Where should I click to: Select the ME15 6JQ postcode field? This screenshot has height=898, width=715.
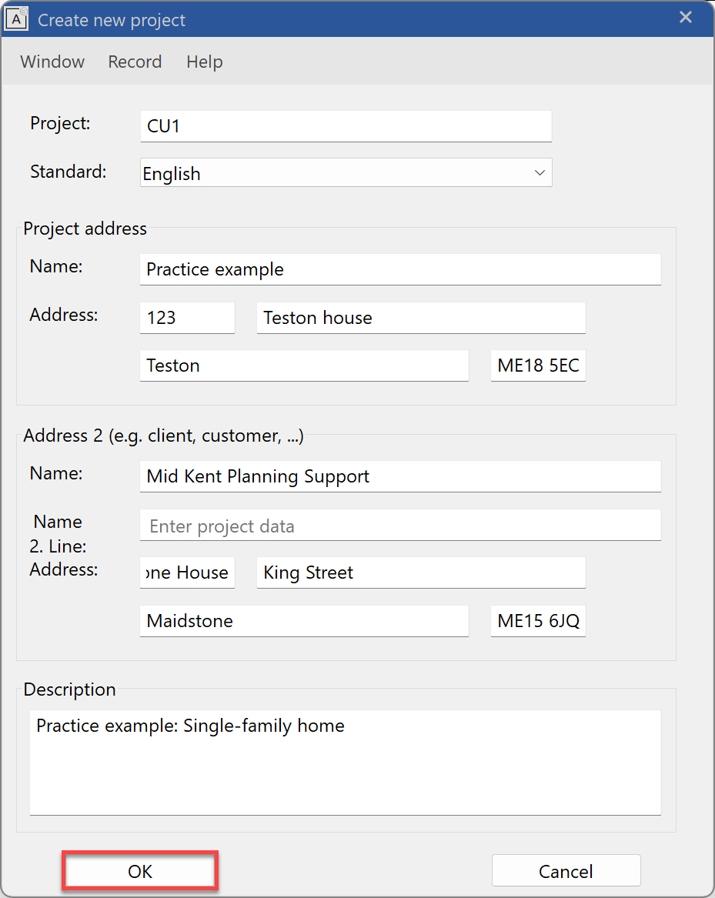(537, 621)
